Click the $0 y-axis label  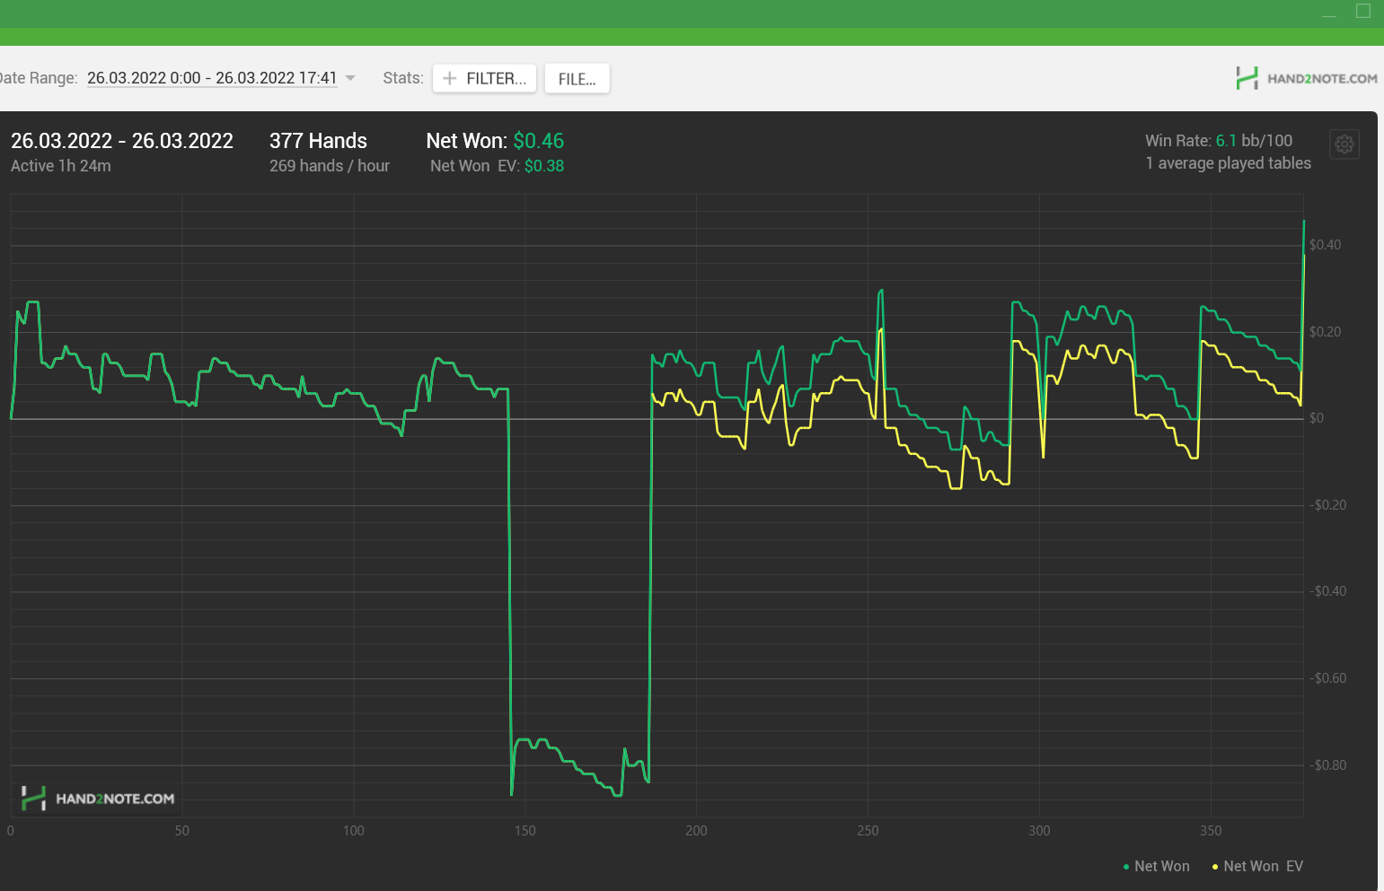point(1316,418)
